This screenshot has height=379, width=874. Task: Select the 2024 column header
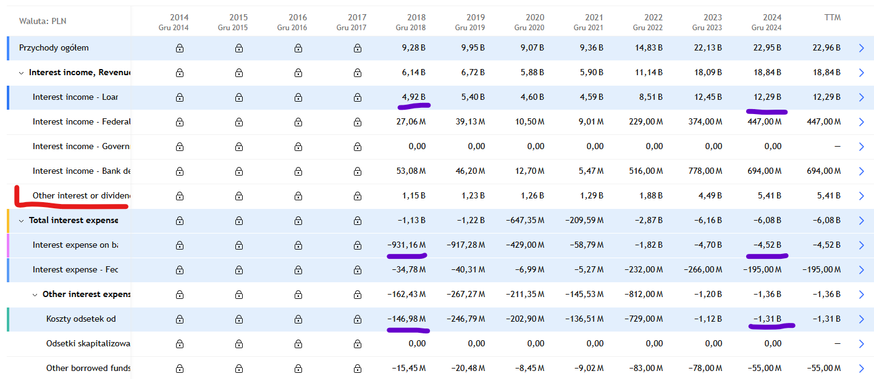coord(766,22)
